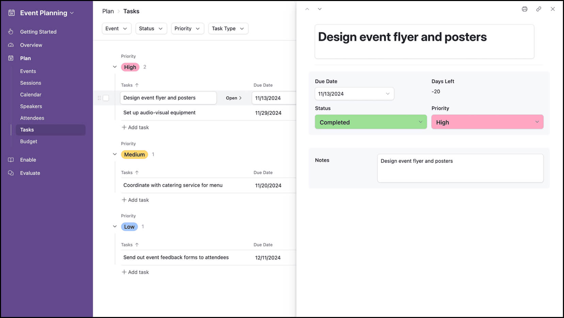Screen dimensions: 564x318
Task: Check the checkbox next to Design event flyer
Action: [106, 98]
